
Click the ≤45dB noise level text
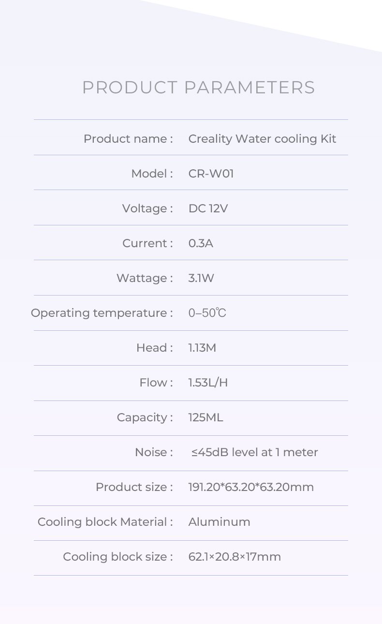point(255,452)
